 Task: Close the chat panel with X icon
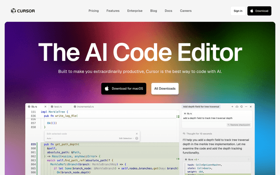click(251, 107)
